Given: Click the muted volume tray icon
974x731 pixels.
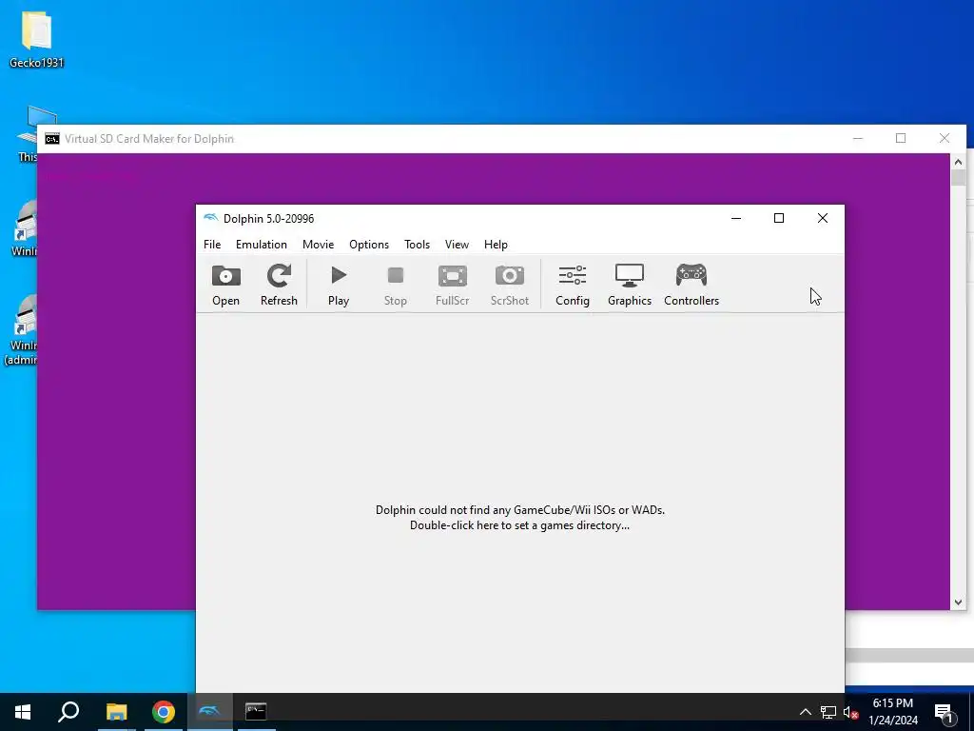Looking at the screenshot, I should [850, 712].
